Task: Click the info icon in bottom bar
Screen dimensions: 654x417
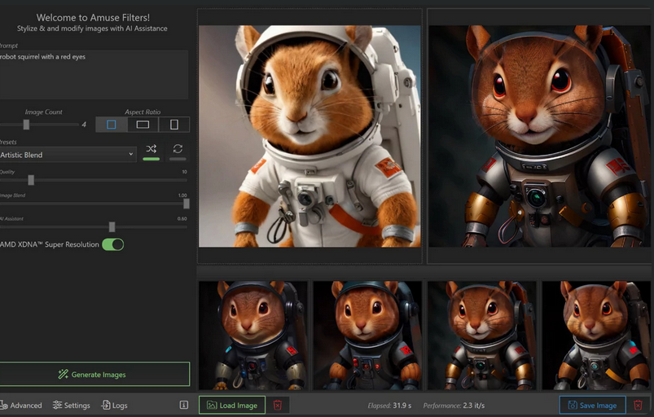Action: tap(183, 405)
